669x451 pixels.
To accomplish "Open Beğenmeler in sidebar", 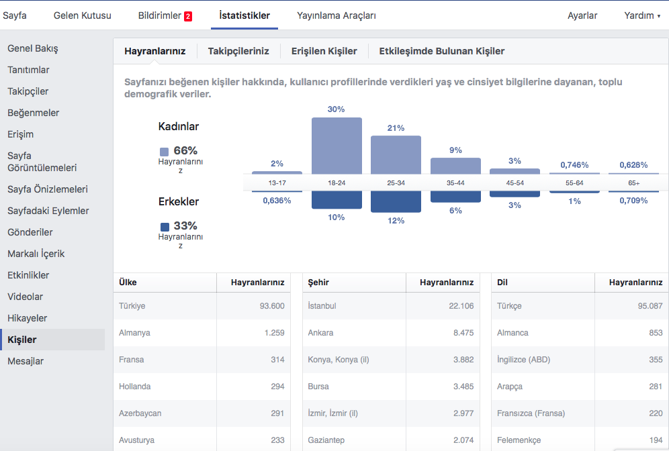I will coord(34,113).
